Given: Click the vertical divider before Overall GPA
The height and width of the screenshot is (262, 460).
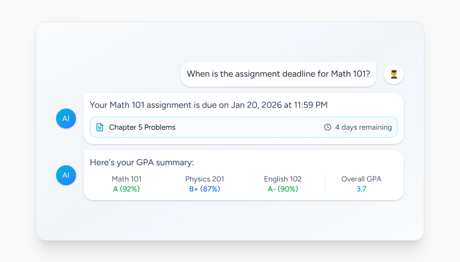Looking at the screenshot, I should (x=325, y=184).
